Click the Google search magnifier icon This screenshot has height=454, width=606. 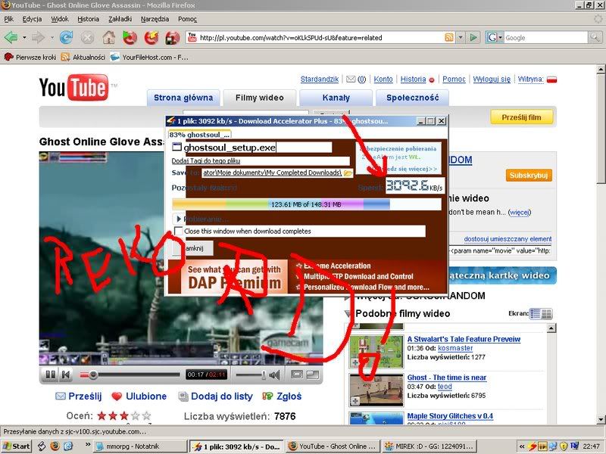594,37
